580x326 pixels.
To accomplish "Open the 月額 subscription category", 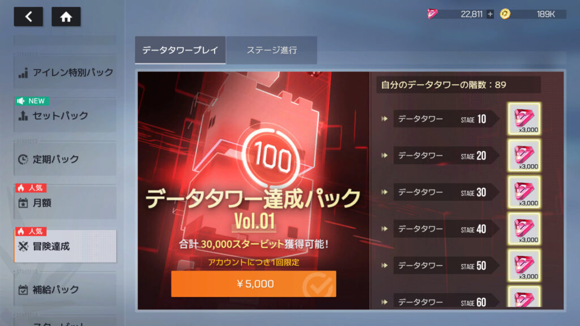I will 65,203.
